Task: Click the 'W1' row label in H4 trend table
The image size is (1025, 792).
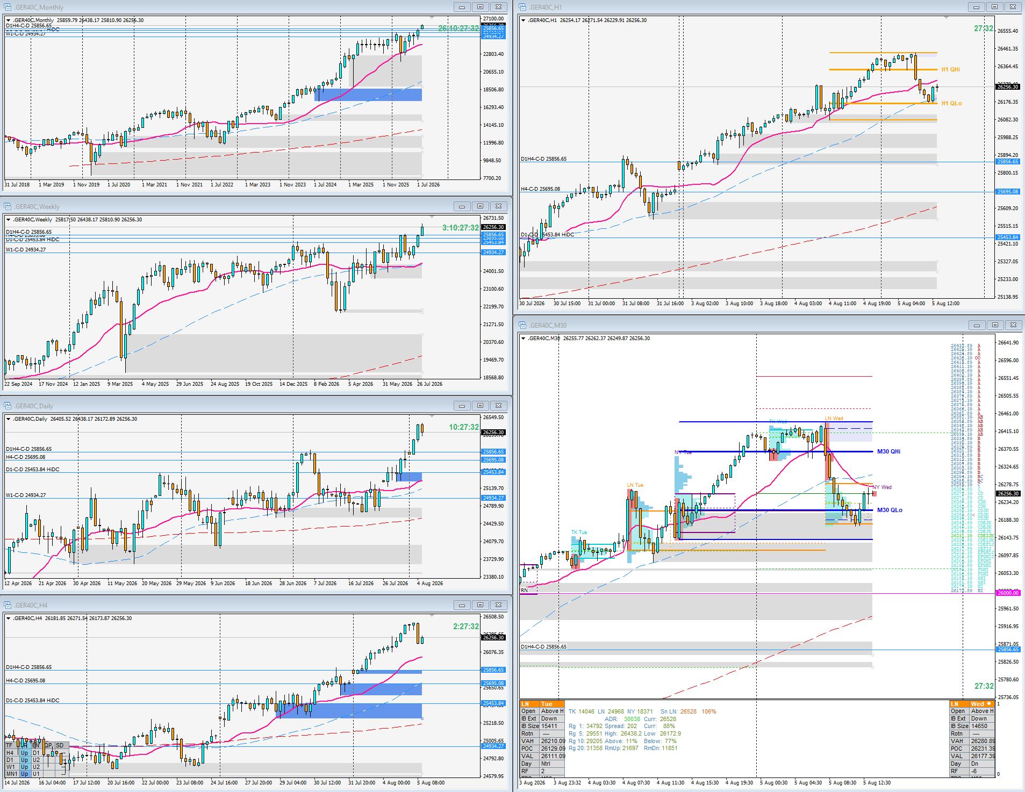Action: [11, 767]
